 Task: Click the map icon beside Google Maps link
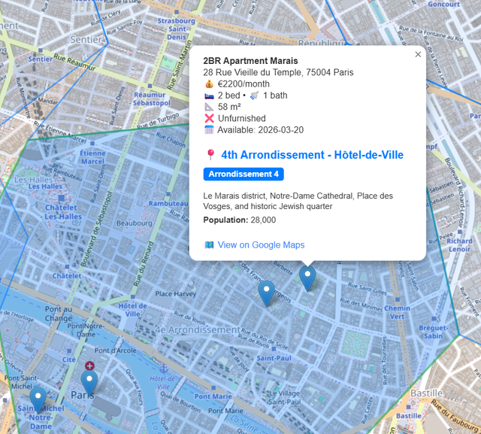tap(209, 245)
